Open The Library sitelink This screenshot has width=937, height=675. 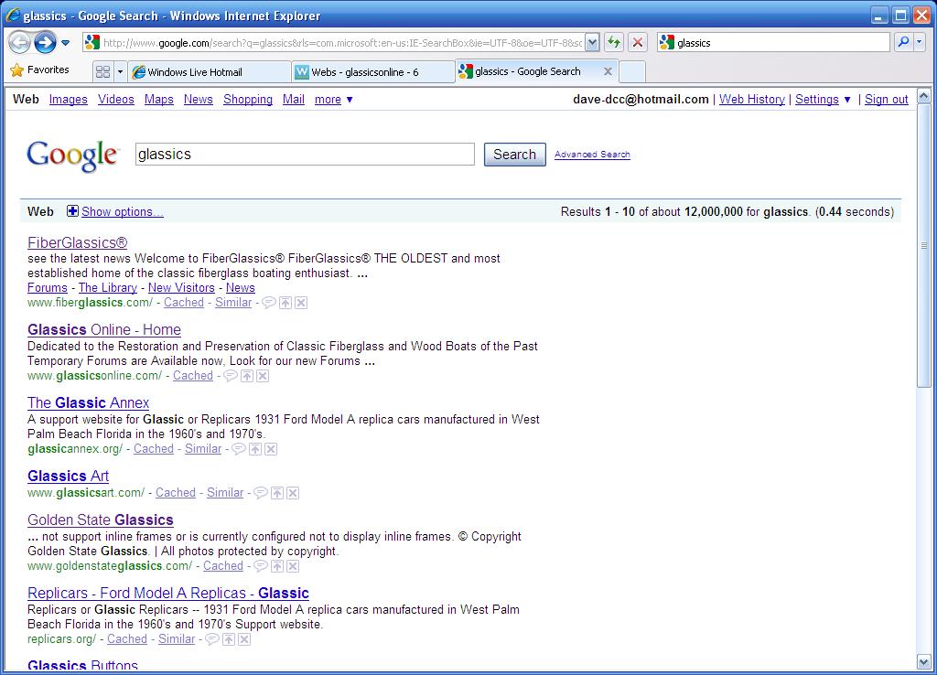[108, 287]
